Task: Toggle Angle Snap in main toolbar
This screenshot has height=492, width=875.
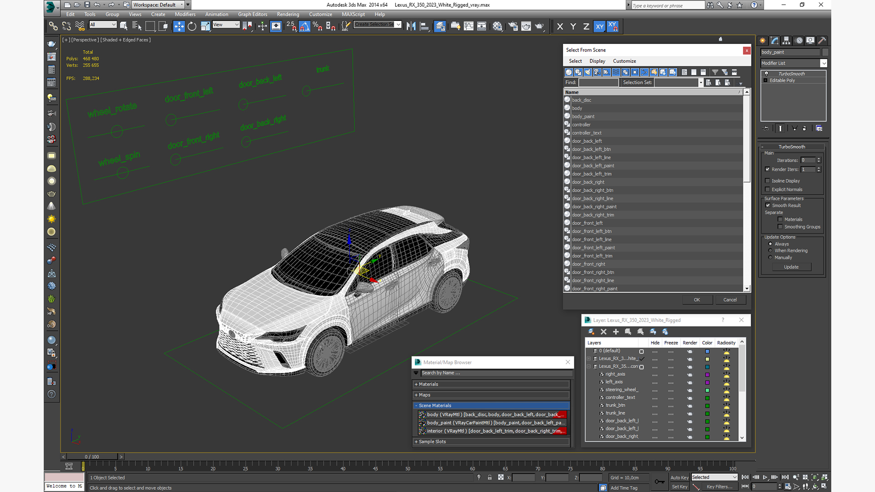Action: point(305,26)
